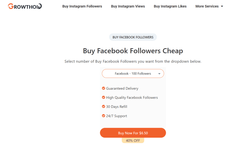Open the Facebook - 100 Followers dropdown
The image size is (247, 145).
pyautogui.click(x=133, y=74)
